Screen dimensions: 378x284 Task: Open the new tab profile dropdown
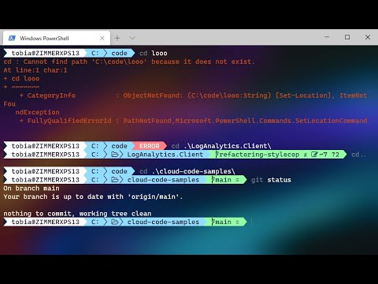coord(132,38)
